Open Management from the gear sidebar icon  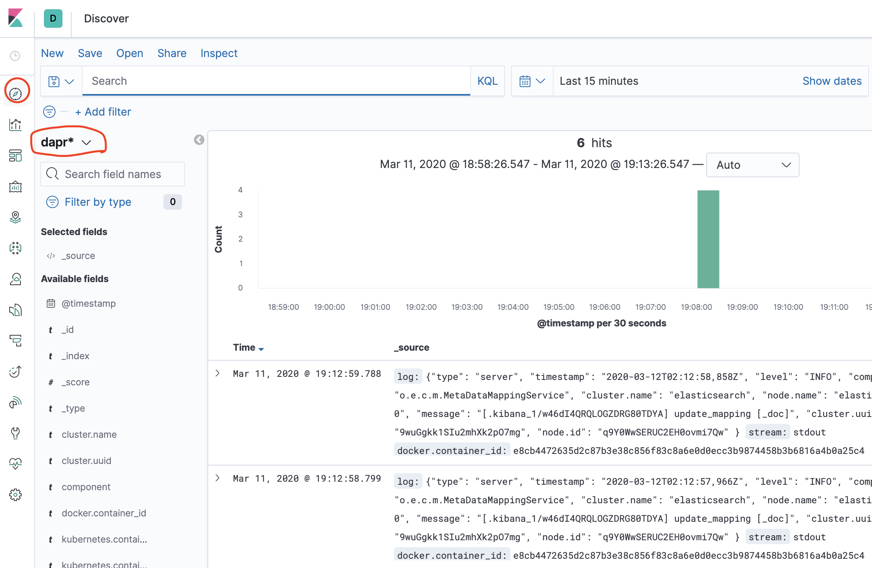(x=15, y=494)
